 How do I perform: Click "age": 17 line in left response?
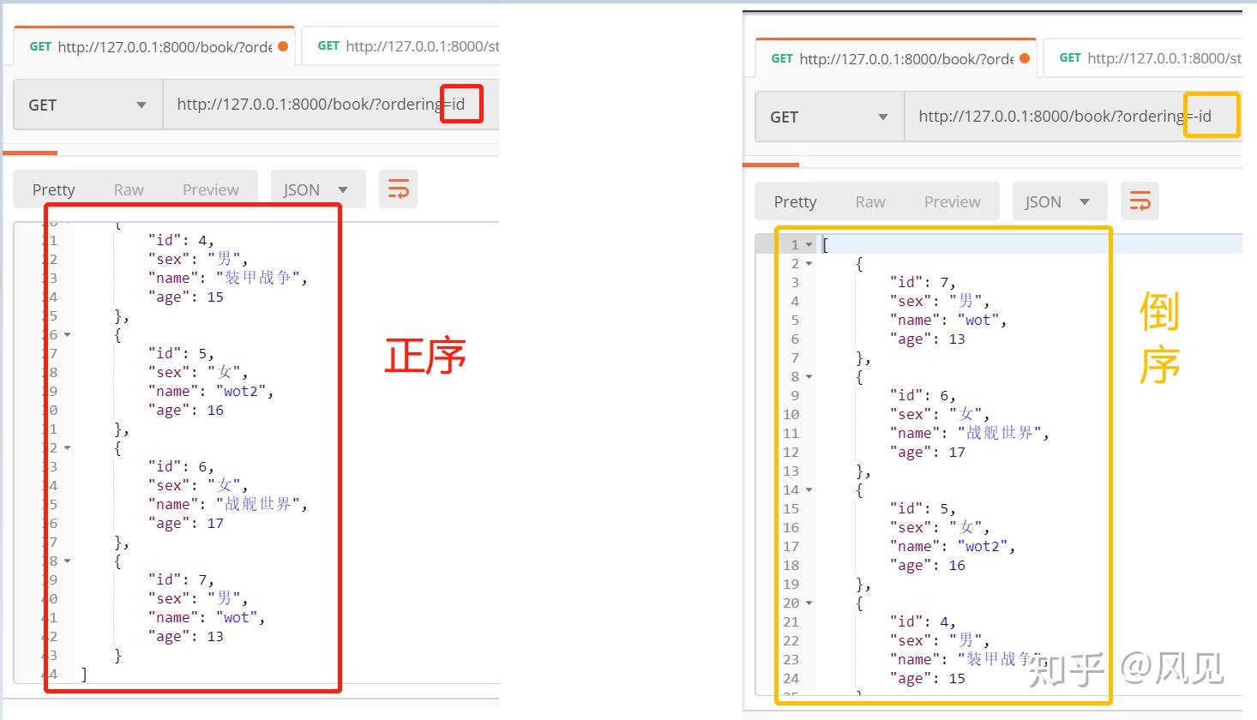[x=185, y=524]
